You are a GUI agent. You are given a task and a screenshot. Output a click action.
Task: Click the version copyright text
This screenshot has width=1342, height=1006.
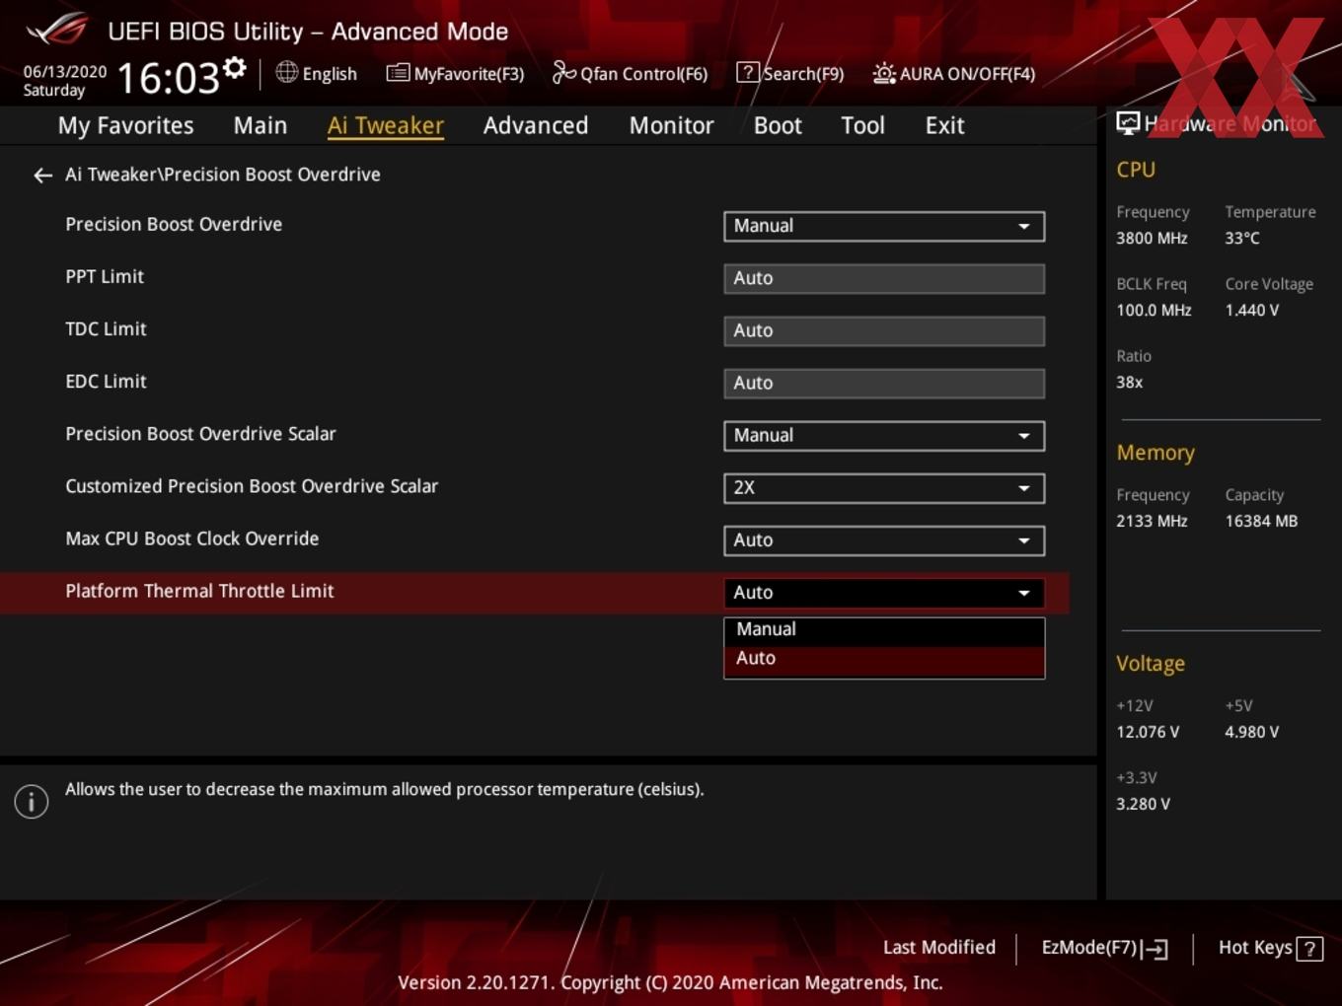pyautogui.click(x=670, y=982)
